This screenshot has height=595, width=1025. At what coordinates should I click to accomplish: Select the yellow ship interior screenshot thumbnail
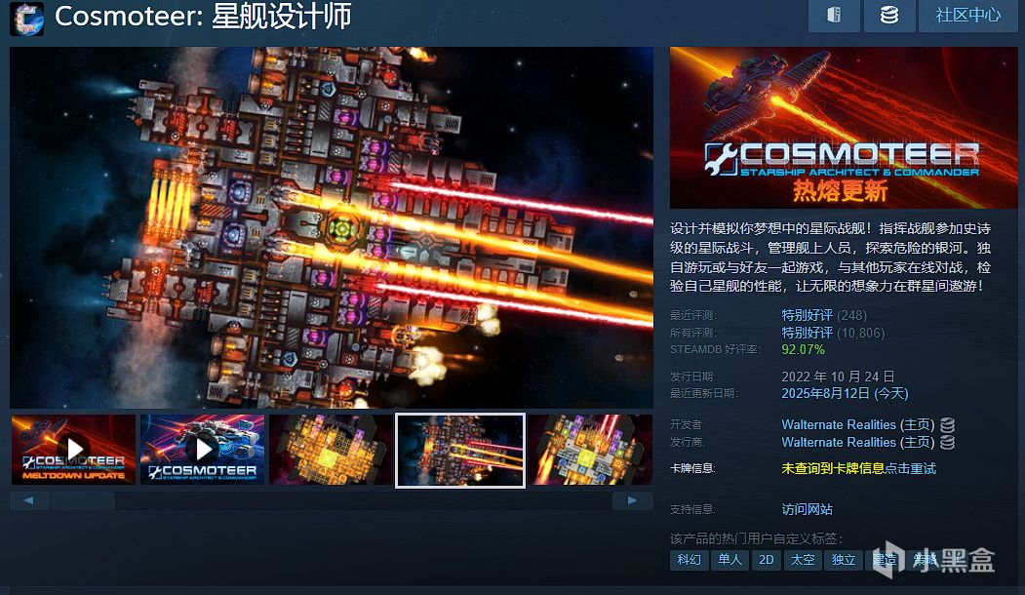[x=332, y=450]
